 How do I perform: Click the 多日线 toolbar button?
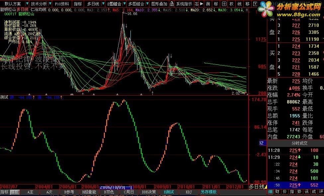pos(93,4)
